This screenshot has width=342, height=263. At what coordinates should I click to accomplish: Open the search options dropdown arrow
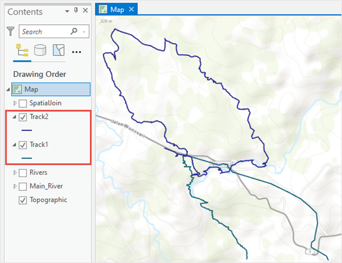84,32
